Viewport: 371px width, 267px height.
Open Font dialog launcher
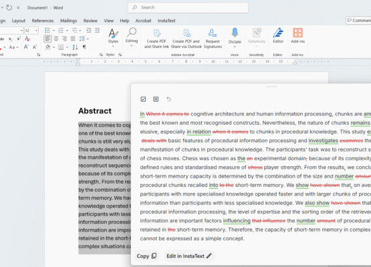tap(38, 55)
